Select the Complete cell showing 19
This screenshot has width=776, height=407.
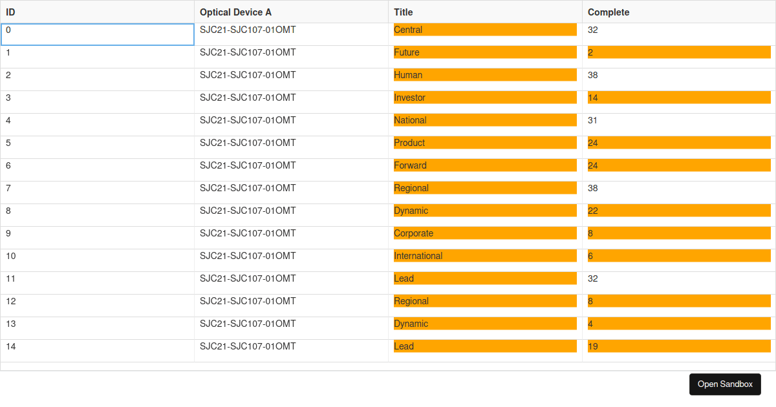678,347
